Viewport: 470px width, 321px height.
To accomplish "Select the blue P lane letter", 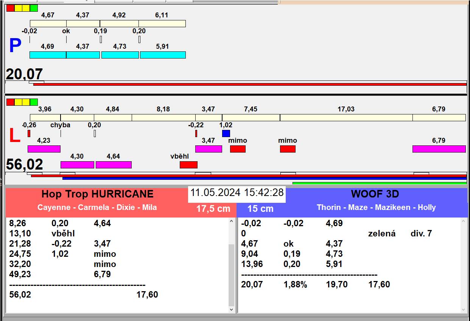I will point(15,46).
